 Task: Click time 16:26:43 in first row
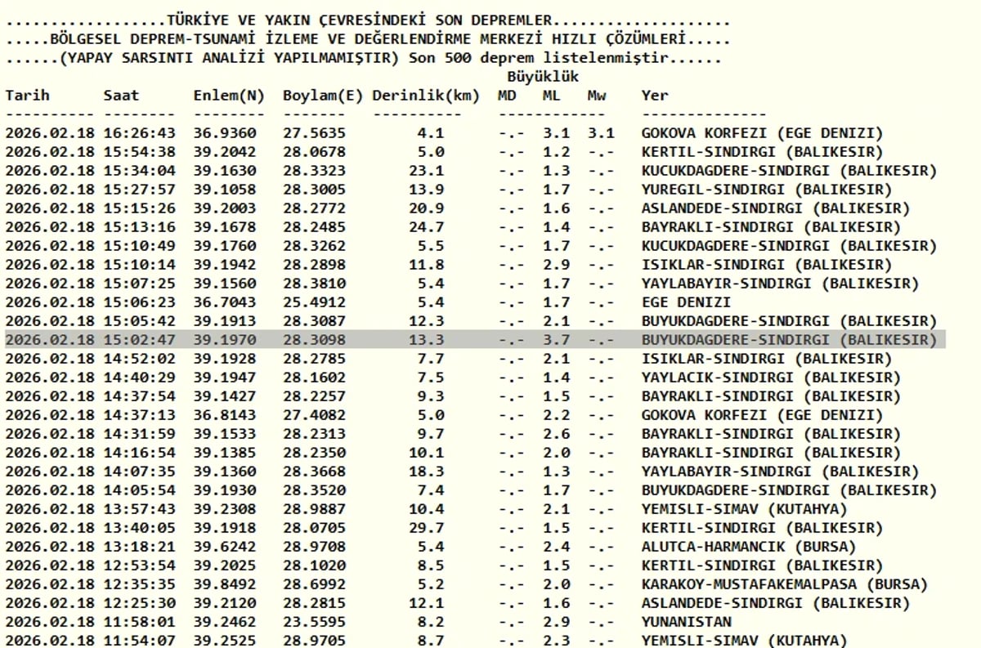[x=140, y=133]
